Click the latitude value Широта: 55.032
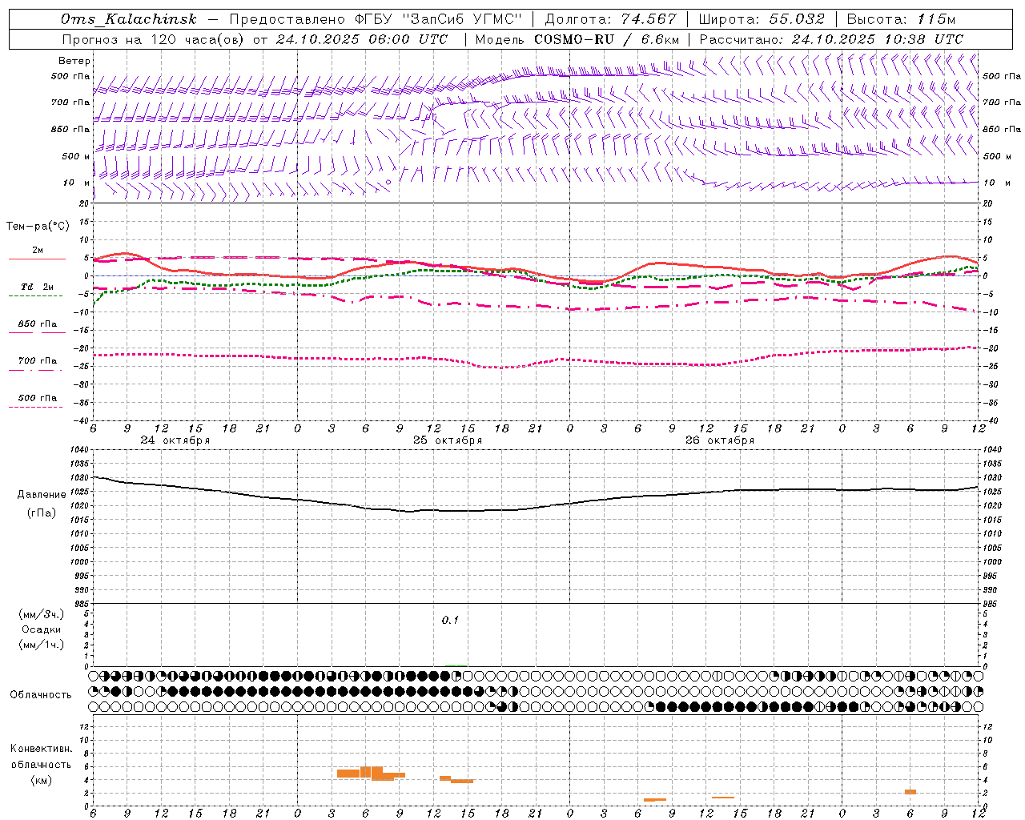The image size is (1025, 820). [x=762, y=19]
